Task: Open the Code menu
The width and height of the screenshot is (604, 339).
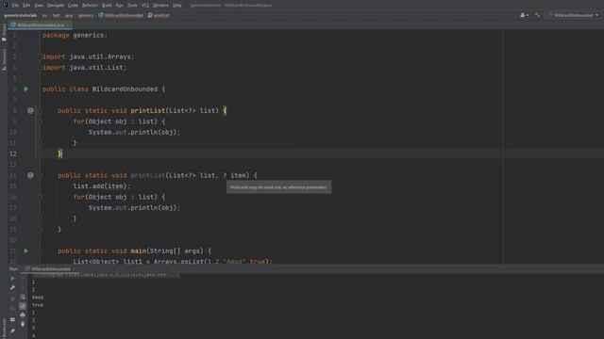Action: click(x=73, y=6)
